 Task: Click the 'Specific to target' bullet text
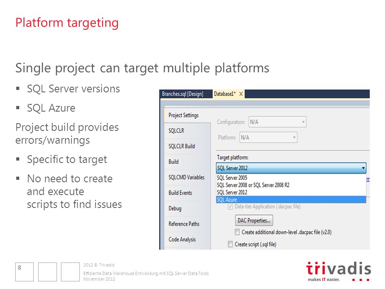click(67, 159)
